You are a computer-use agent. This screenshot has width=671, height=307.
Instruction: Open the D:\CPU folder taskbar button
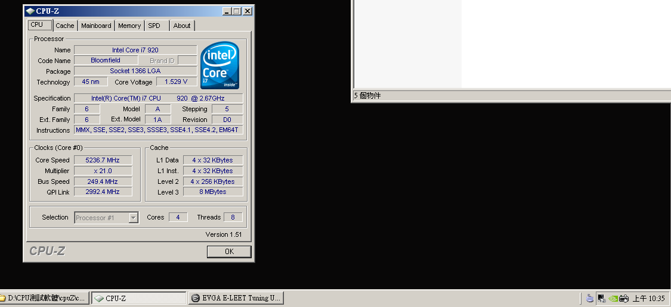tap(44, 298)
